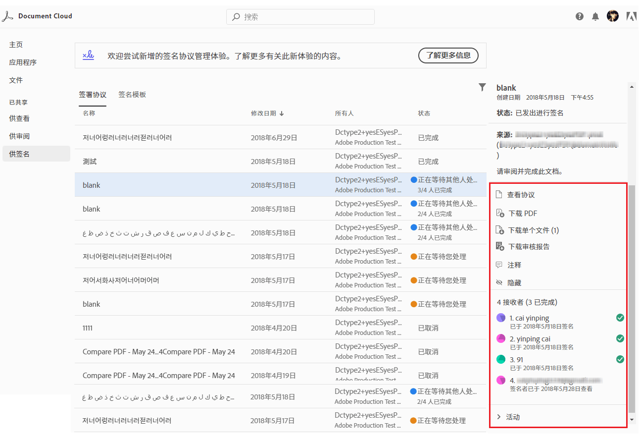The height and width of the screenshot is (443, 639).
Task: Click the 3/4 人已完成 status text
Action: tap(435, 190)
